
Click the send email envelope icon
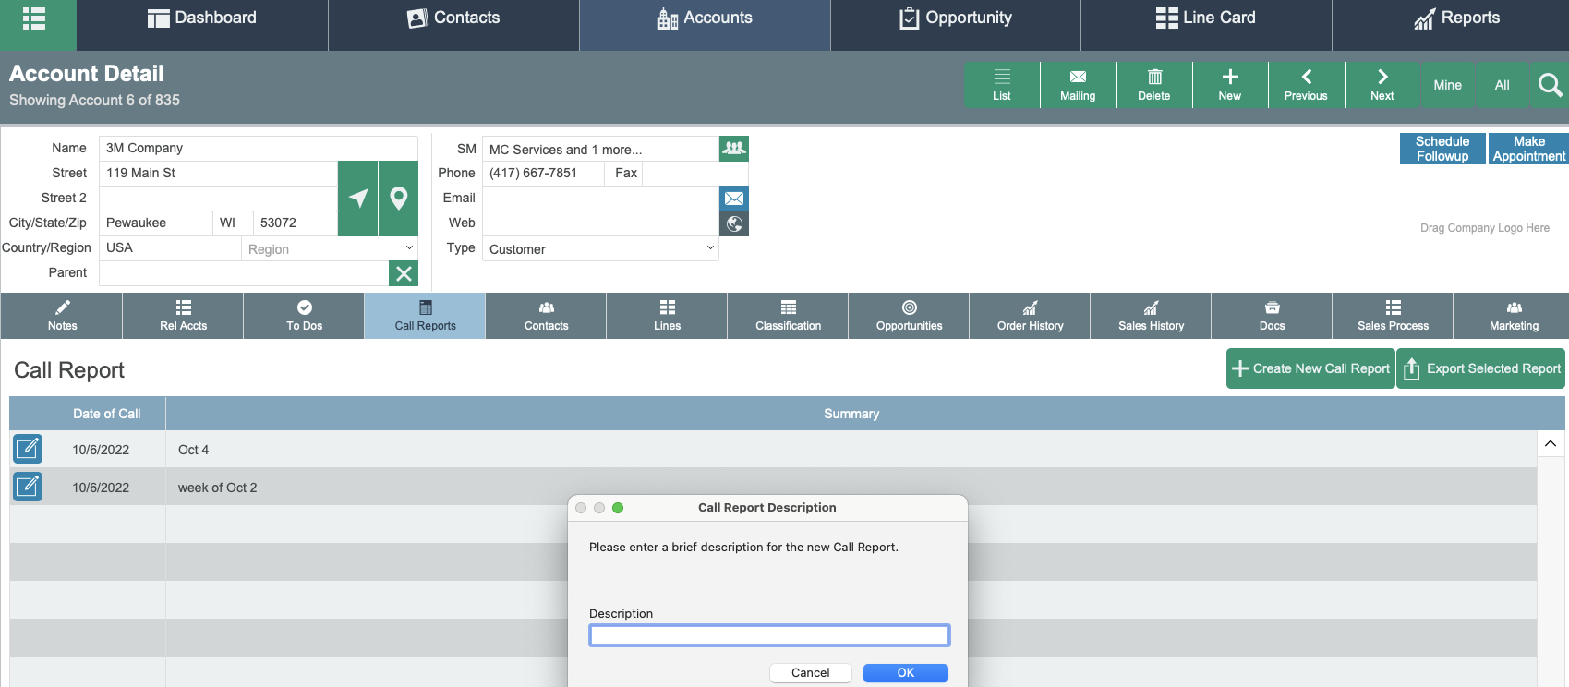click(734, 198)
